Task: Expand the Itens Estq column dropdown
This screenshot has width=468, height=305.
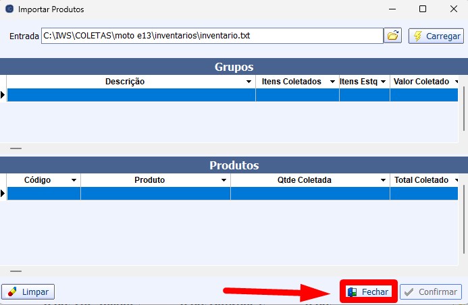Action: [x=383, y=82]
